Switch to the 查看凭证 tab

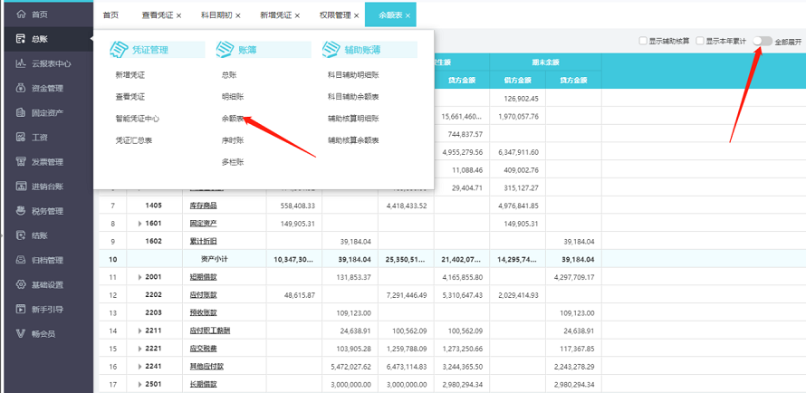tap(158, 15)
